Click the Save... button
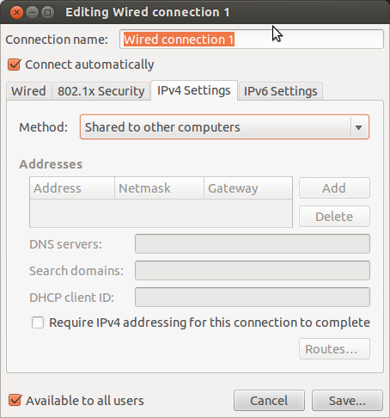Screen dimensions: 390x418 (x=347, y=401)
